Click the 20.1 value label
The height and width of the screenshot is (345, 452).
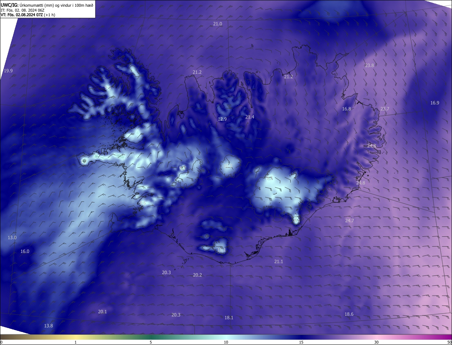coord(102,311)
